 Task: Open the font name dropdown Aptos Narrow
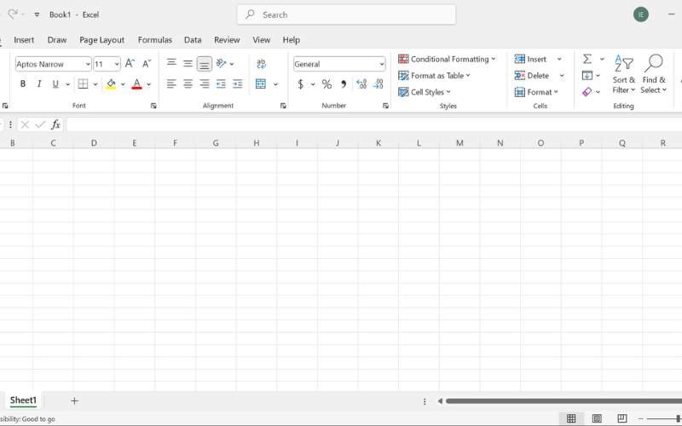(53, 64)
